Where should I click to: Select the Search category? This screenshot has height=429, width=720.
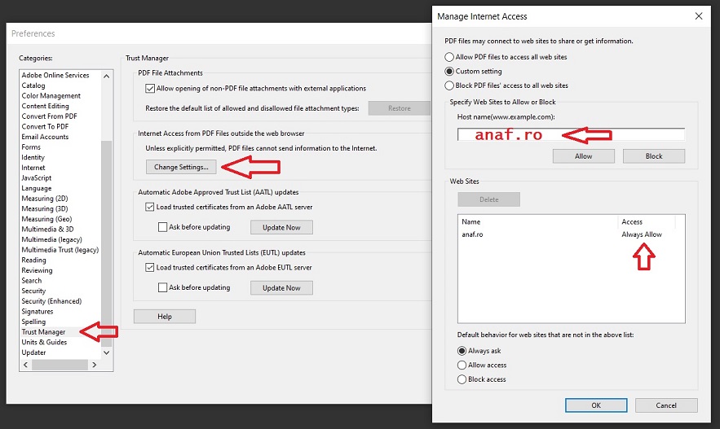(x=31, y=281)
